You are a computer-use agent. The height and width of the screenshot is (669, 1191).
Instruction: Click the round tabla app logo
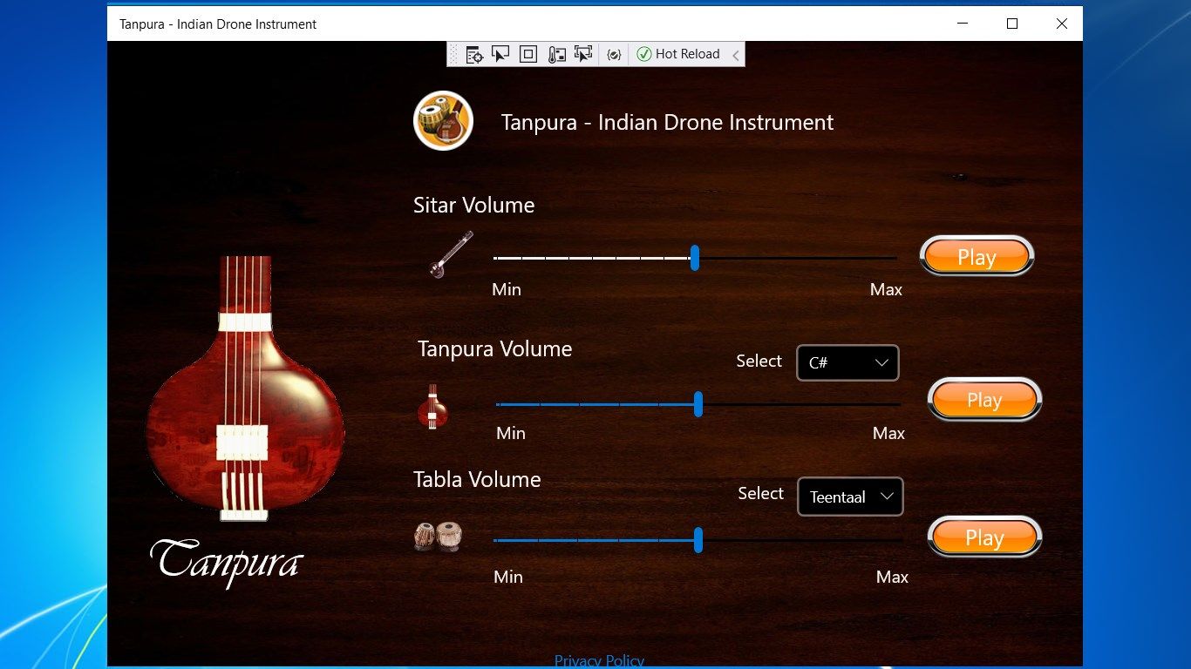click(443, 121)
